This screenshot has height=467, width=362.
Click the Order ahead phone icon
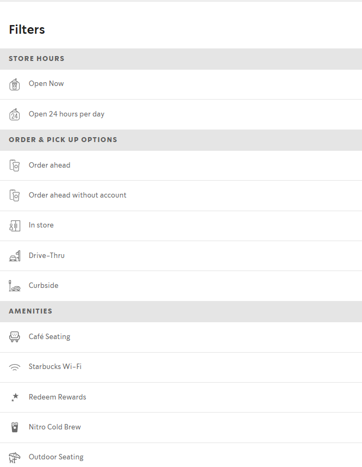15,165
